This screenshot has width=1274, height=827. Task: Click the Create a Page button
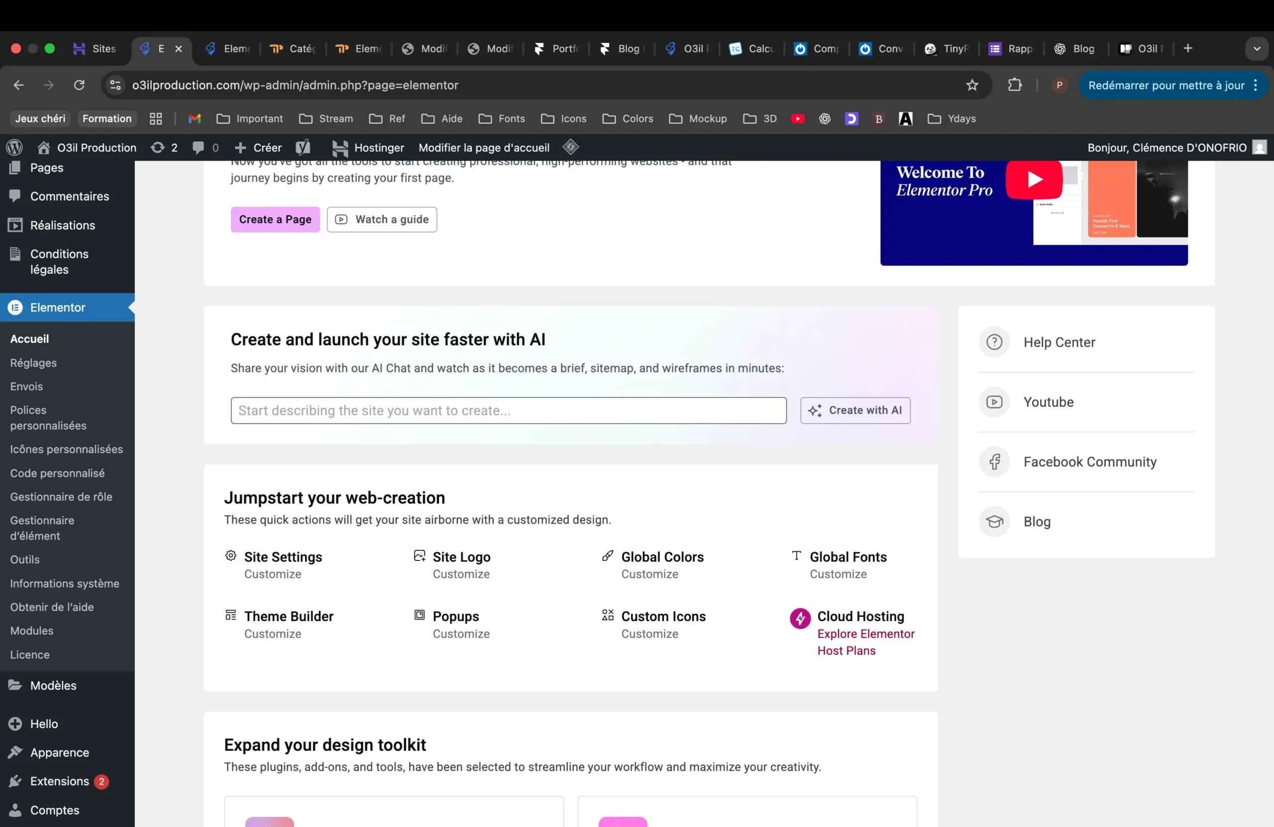click(275, 219)
